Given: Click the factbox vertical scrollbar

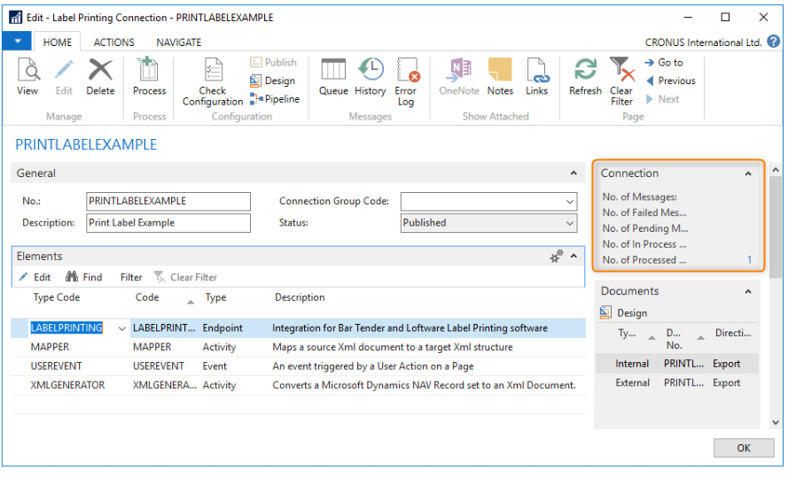Looking at the screenshot, I should pyautogui.click(x=776, y=227).
